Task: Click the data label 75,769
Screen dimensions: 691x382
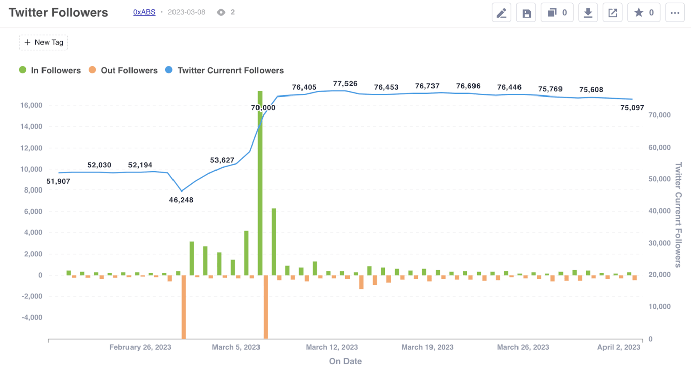Action: click(x=550, y=89)
